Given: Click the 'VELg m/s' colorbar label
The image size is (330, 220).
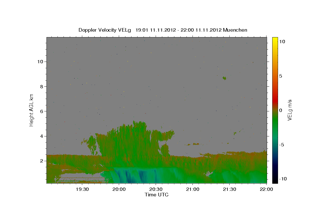Looking at the screenshot, I should (x=290, y=110).
